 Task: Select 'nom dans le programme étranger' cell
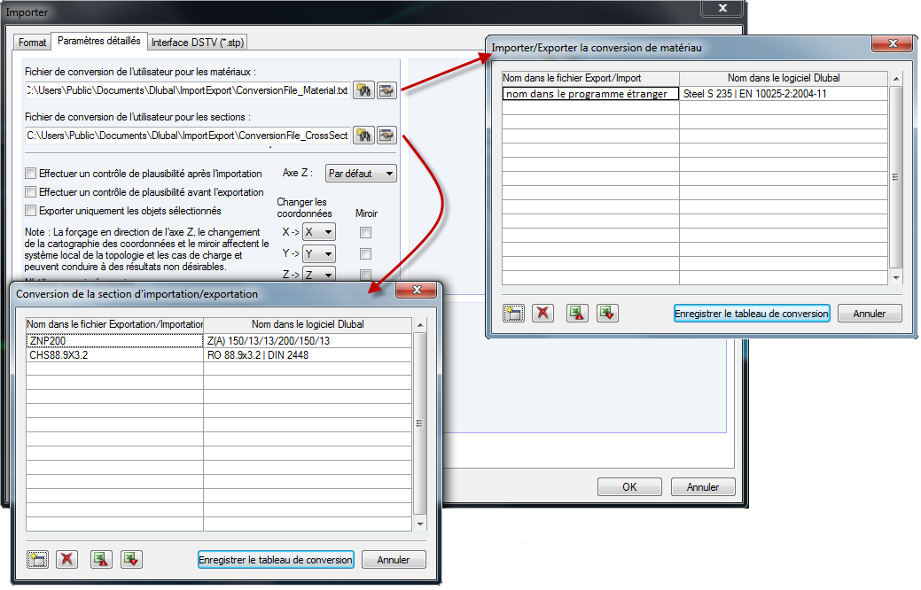(x=591, y=94)
